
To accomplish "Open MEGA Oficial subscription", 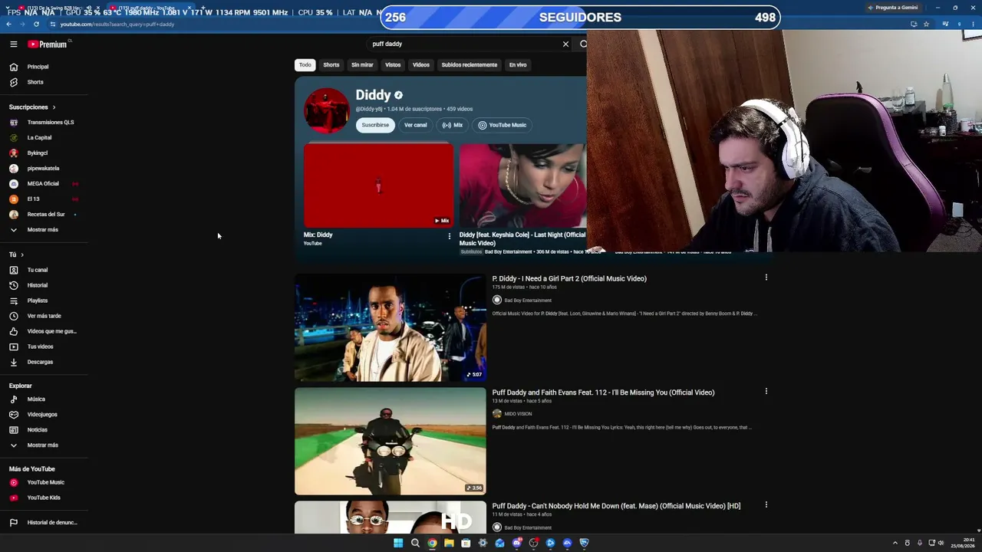I will [43, 184].
